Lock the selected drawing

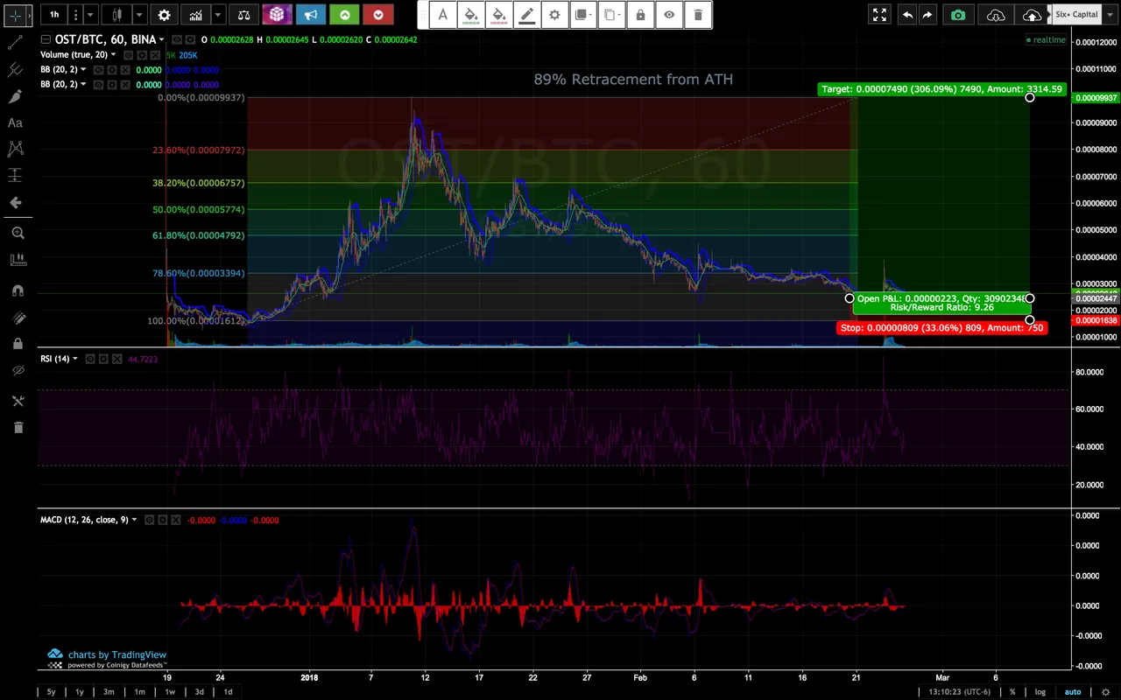(640, 15)
